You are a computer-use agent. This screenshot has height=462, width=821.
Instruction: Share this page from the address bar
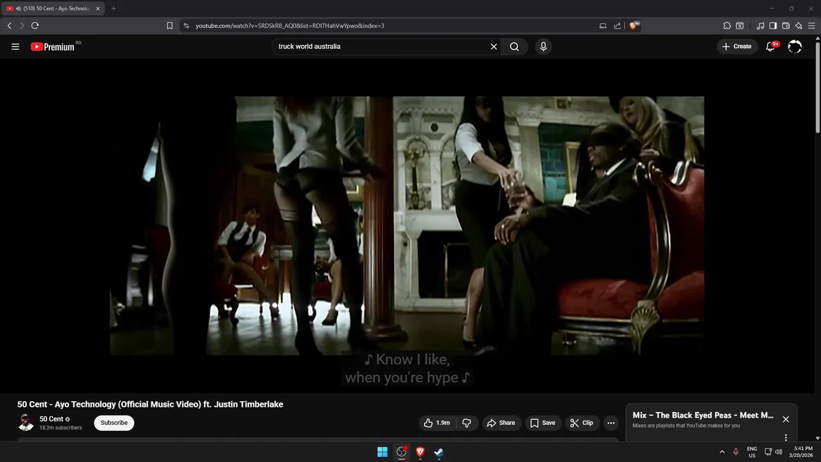point(617,26)
